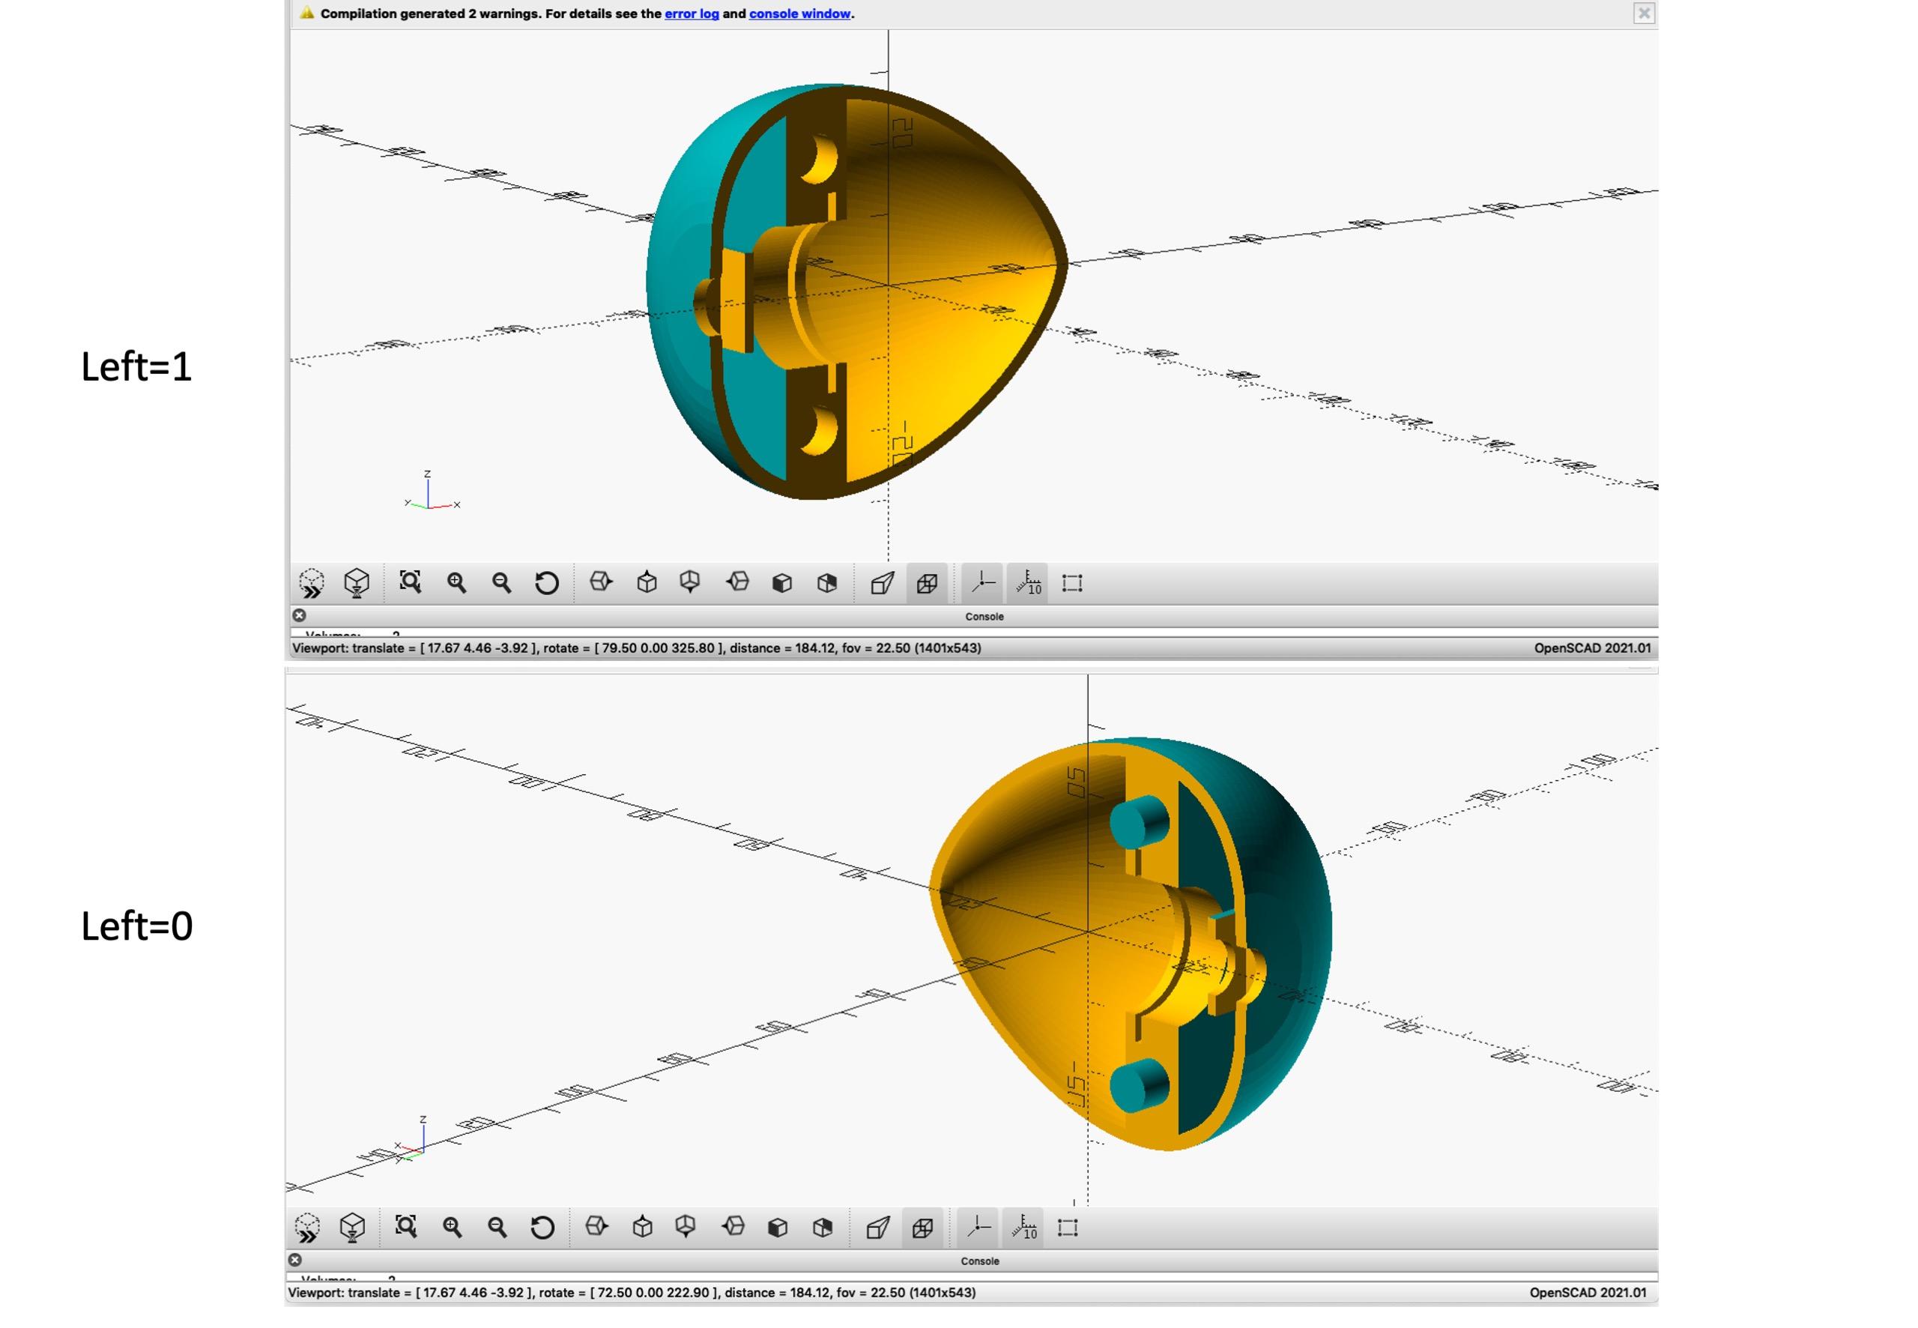Image resolution: width=1918 pixels, height=1328 pixels.
Task: Switch to Right view in Left=0 window
Action: (596, 1227)
